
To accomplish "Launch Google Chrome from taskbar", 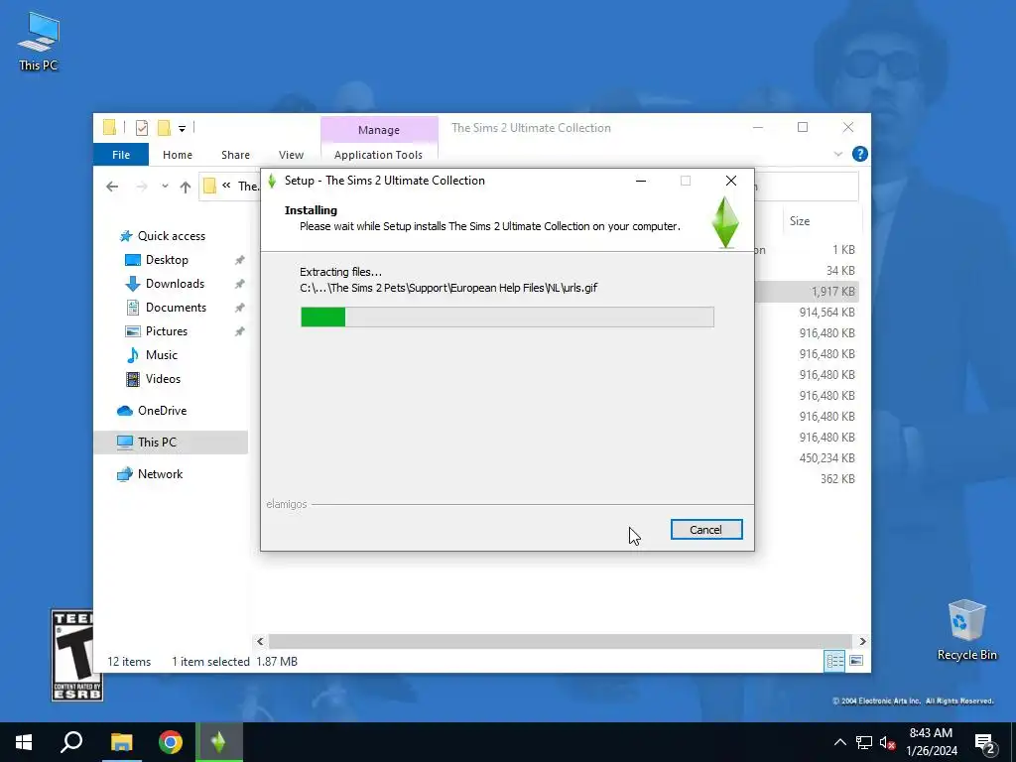I will pyautogui.click(x=171, y=742).
